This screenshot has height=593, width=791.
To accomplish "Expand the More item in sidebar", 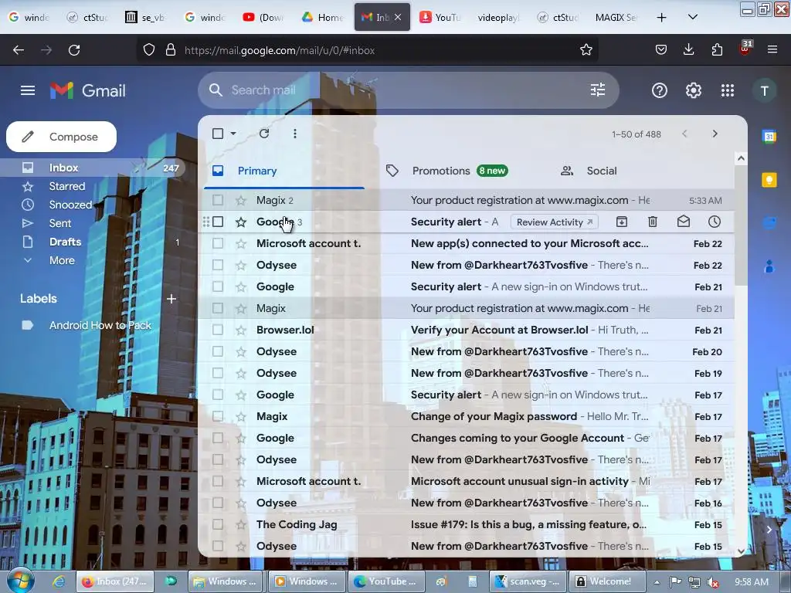I will pyautogui.click(x=62, y=261).
